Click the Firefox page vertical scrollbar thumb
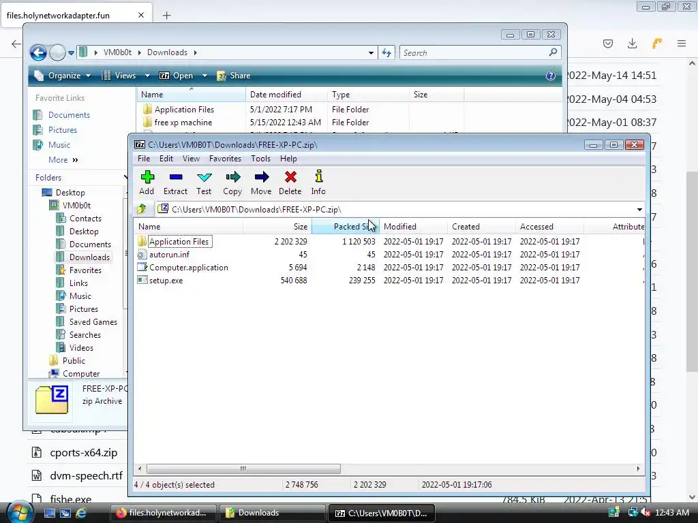Viewport: 698px width, 523px height. (692, 271)
